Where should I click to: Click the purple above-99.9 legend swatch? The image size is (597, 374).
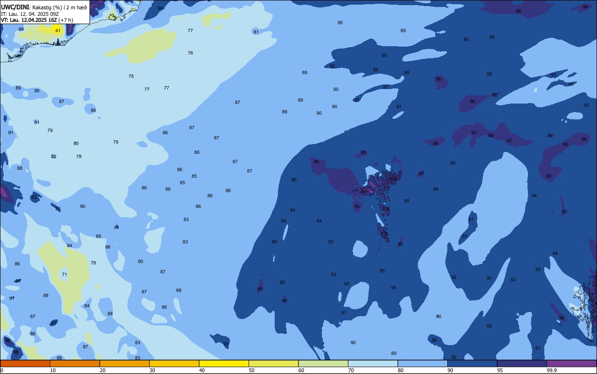(571, 363)
